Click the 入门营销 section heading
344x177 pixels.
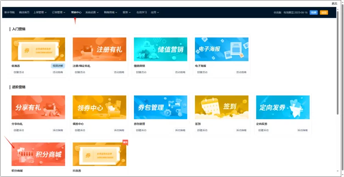click(x=19, y=29)
